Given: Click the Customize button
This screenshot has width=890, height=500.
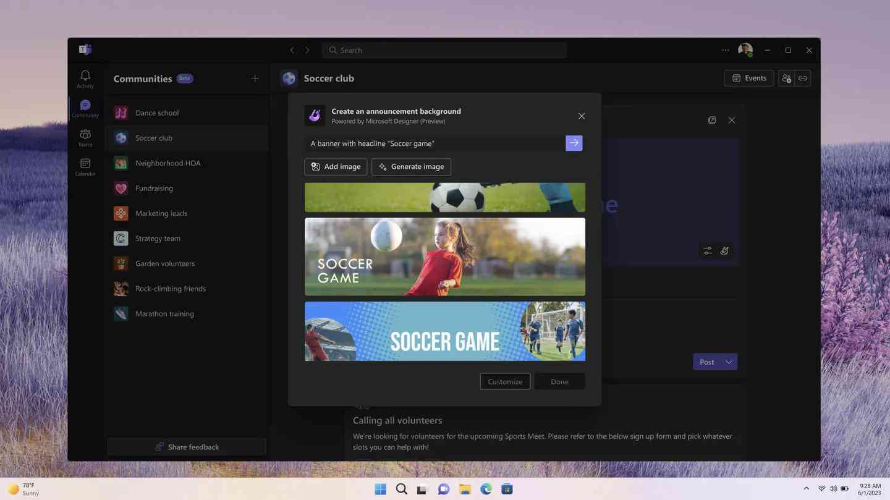Looking at the screenshot, I should (505, 381).
